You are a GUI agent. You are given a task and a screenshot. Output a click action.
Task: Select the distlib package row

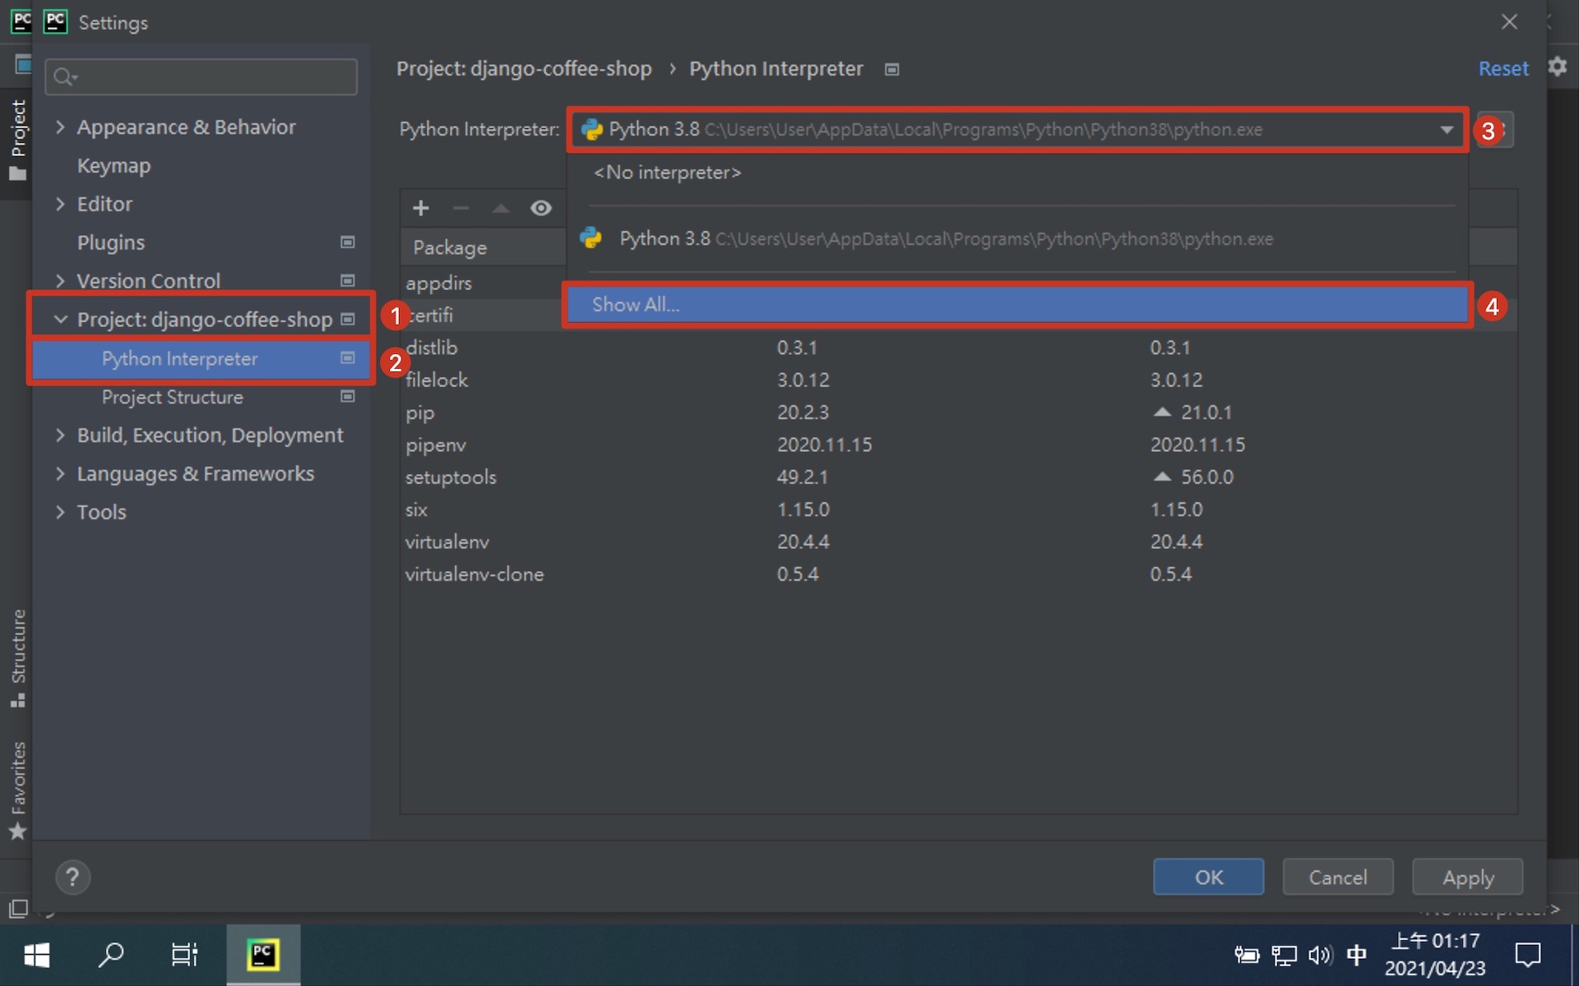pyautogui.click(x=958, y=348)
